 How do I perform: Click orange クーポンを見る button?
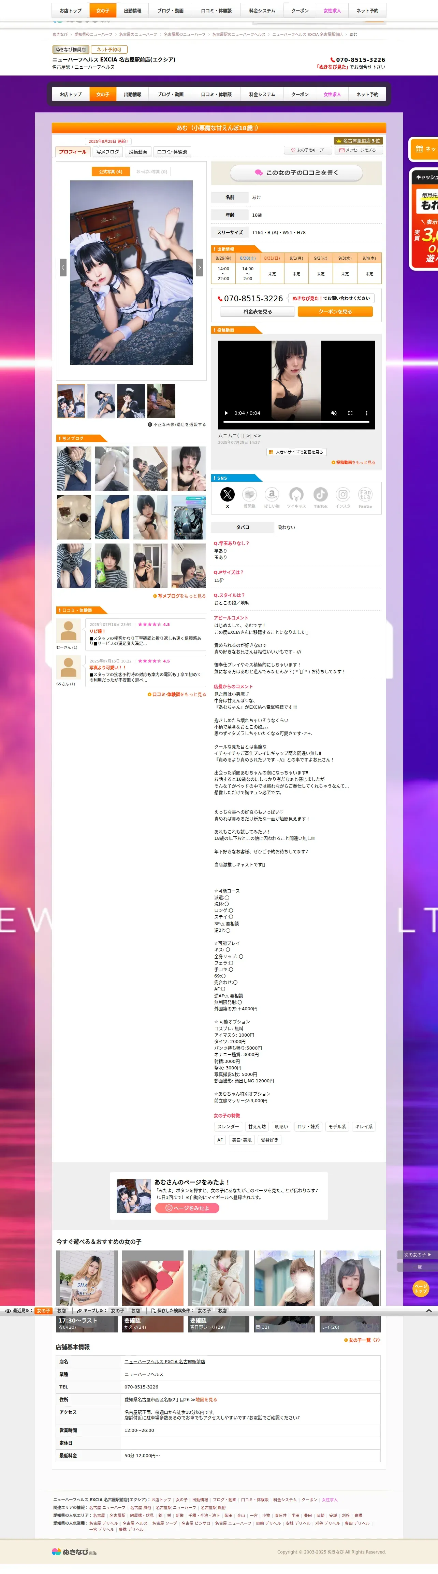click(335, 312)
